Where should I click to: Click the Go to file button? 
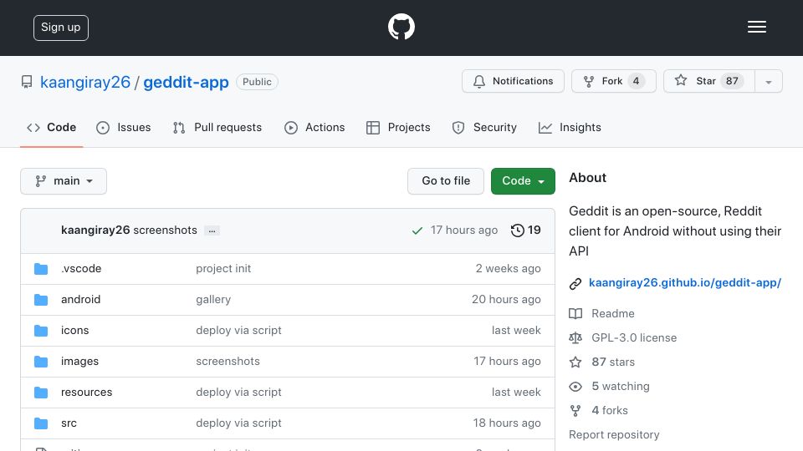coord(446,181)
